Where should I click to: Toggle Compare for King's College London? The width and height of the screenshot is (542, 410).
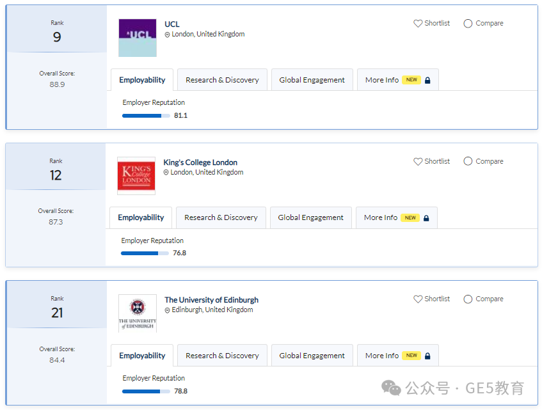[468, 161]
